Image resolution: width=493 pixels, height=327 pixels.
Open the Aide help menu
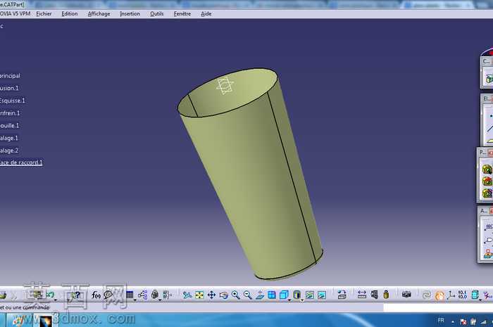point(206,14)
